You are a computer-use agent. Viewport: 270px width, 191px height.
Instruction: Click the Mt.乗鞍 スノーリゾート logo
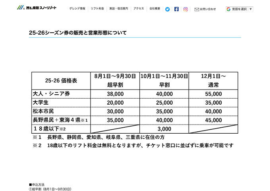[x=37, y=8]
